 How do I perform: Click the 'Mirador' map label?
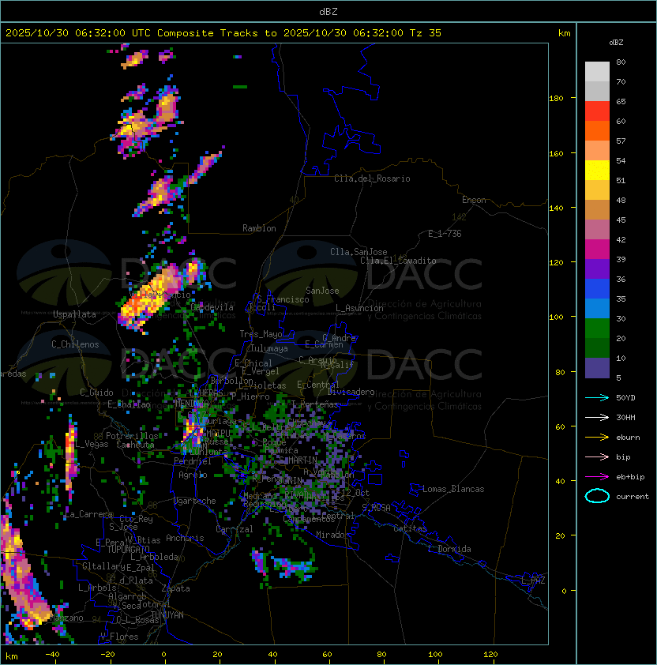[332, 535]
